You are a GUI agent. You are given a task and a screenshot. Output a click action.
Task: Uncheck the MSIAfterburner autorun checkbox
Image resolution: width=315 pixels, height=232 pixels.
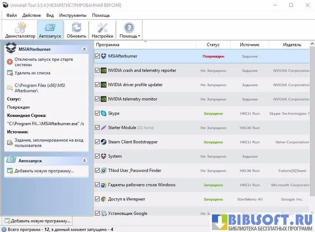click(97, 56)
